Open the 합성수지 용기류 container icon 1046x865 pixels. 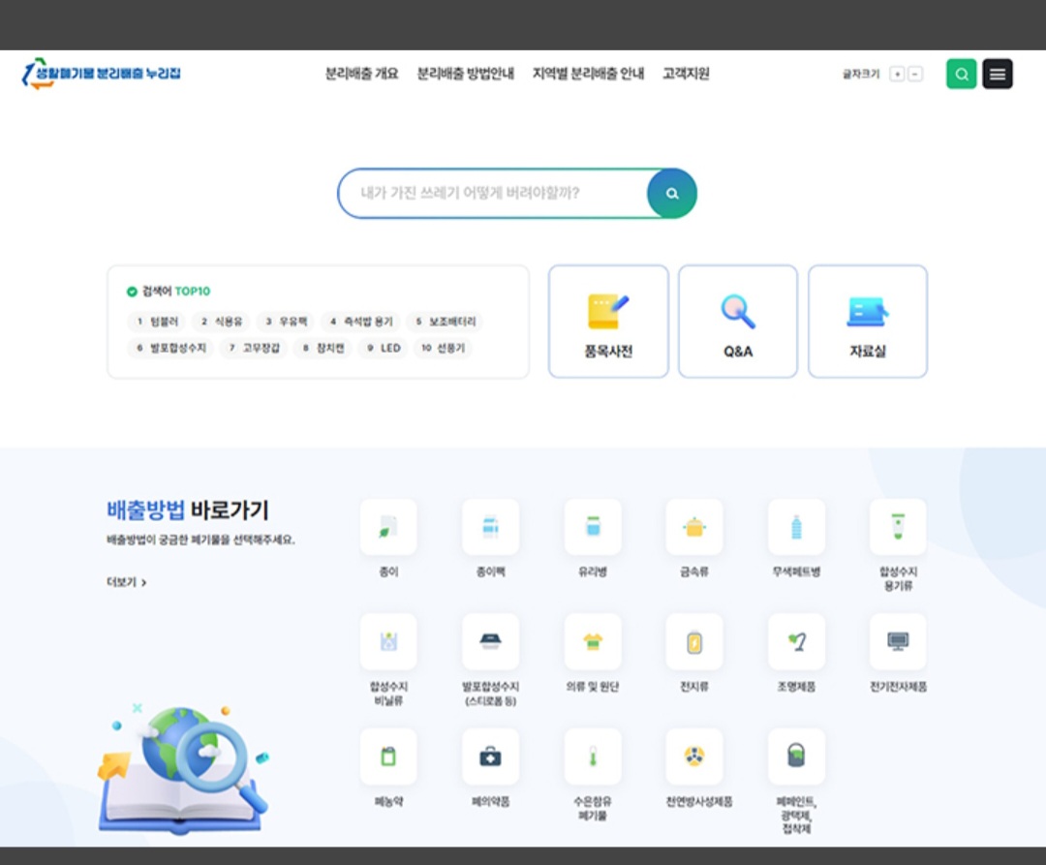tap(898, 527)
